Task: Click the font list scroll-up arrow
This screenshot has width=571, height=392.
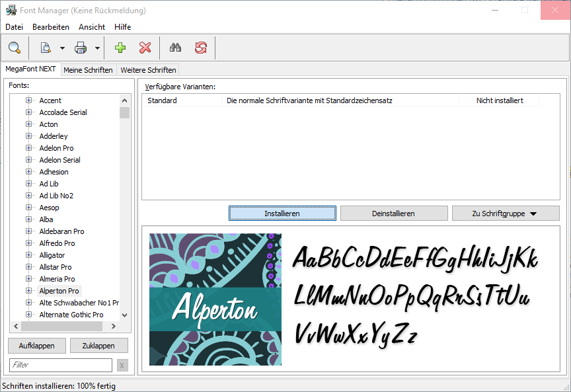Action: (124, 100)
